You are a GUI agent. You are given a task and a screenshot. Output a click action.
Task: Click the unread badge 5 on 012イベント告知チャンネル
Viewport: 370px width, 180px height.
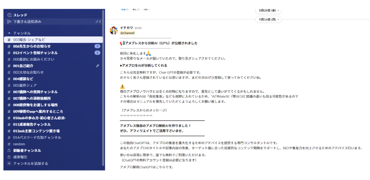98,53
